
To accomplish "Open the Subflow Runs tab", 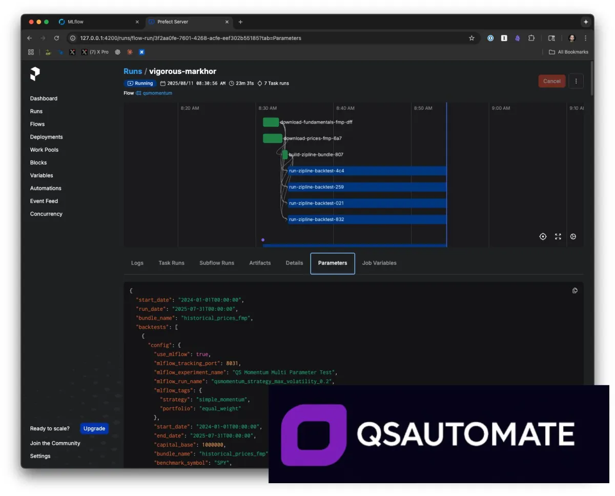I will pos(217,263).
